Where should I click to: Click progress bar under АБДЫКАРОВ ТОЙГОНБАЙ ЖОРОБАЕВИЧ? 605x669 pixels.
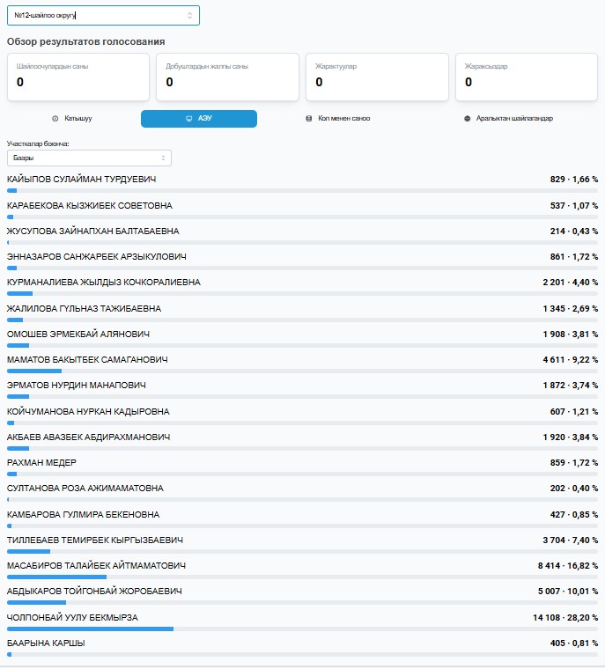tap(302, 603)
